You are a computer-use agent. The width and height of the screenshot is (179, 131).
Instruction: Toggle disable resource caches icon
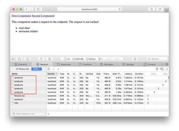point(162,69)
